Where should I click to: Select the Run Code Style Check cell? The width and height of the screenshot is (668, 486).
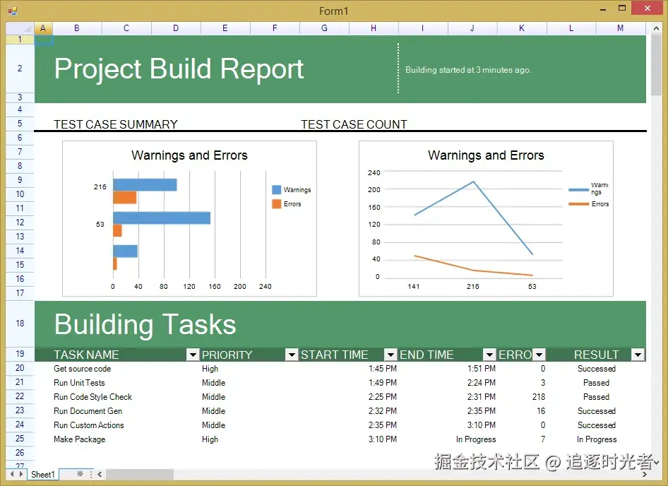click(93, 397)
